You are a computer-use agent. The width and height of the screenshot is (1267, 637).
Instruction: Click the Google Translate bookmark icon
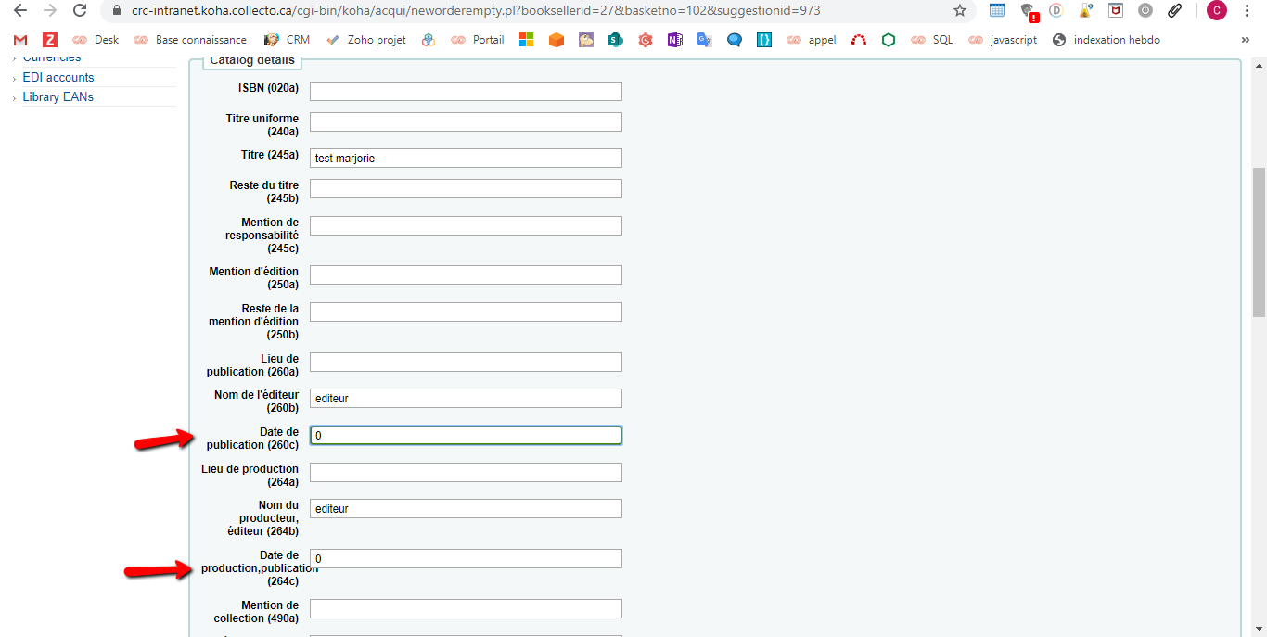(705, 40)
